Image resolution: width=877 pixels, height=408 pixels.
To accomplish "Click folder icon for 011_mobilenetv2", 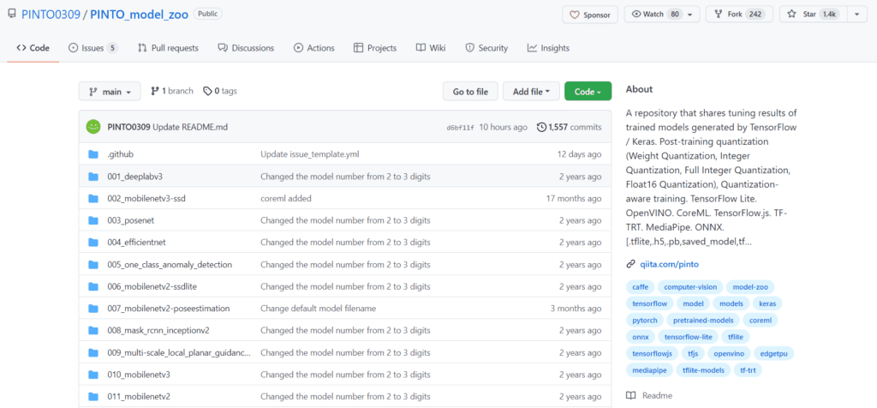I will [93, 397].
